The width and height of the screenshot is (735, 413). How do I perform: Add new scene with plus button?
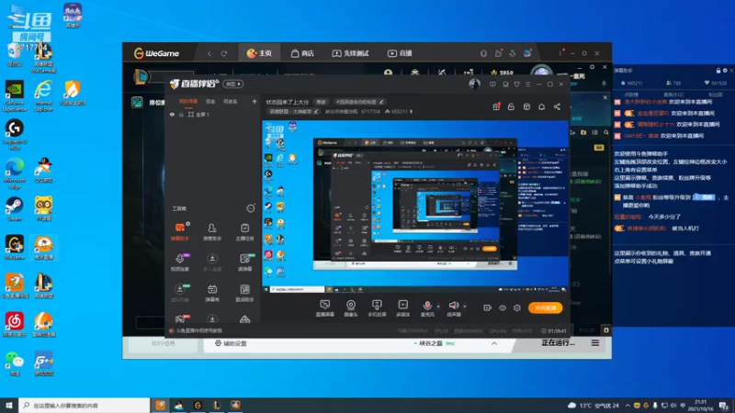[x=254, y=101]
